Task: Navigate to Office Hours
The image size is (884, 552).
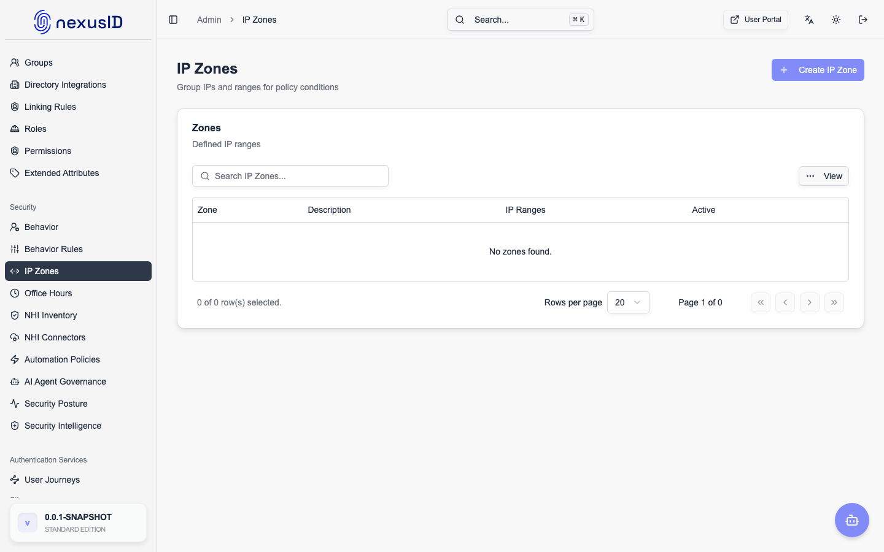Action: tap(78, 293)
